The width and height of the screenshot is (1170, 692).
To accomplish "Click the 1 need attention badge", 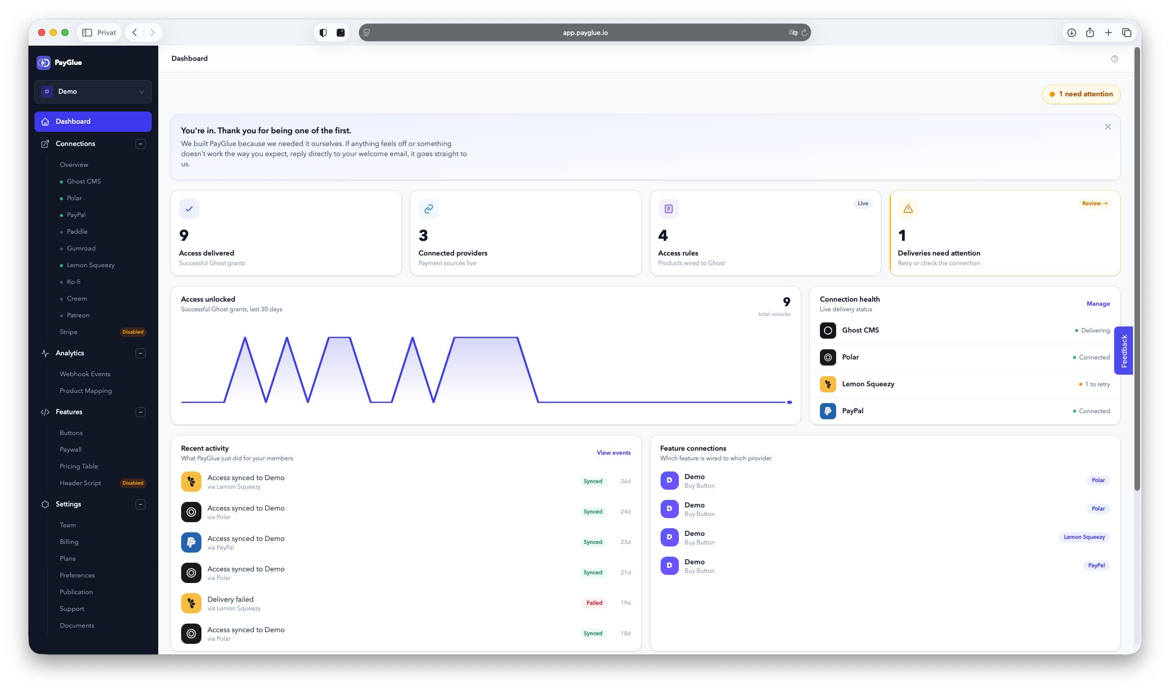I will click(1081, 94).
